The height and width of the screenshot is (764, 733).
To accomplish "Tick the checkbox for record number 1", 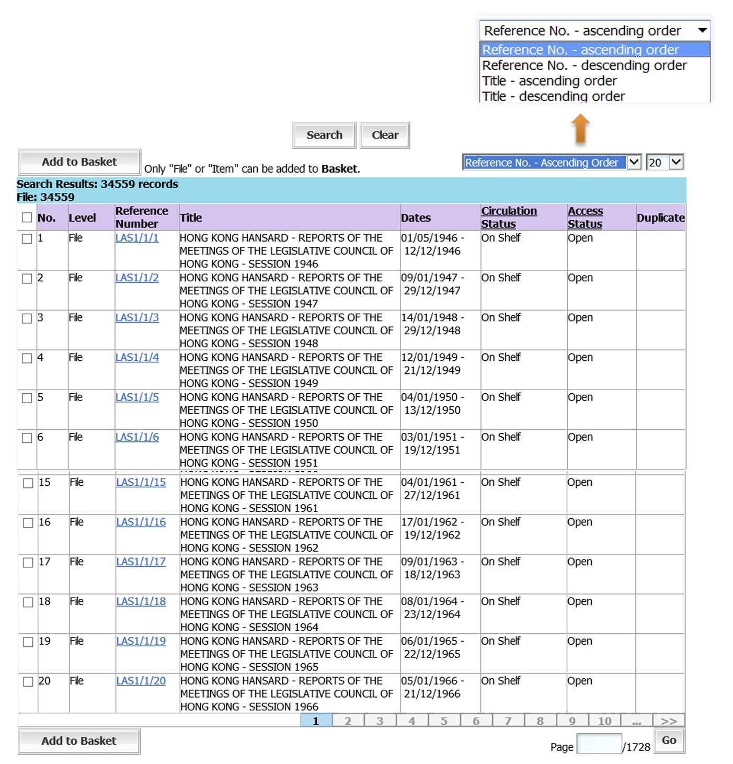I will (x=27, y=238).
